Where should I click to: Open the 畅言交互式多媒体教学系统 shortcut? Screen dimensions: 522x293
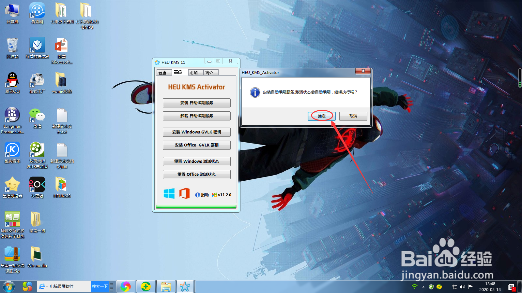click(x=12, y=225)
